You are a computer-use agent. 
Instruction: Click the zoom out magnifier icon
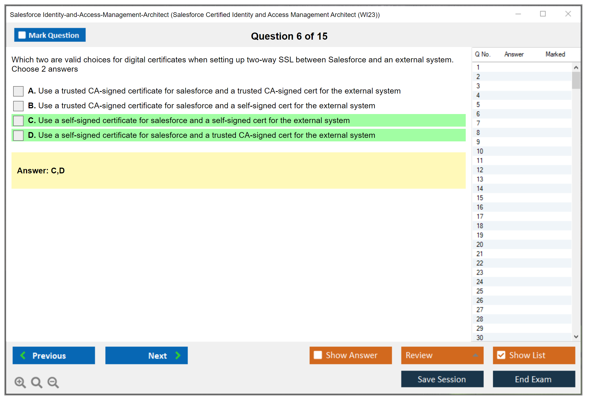click(53, 382)
